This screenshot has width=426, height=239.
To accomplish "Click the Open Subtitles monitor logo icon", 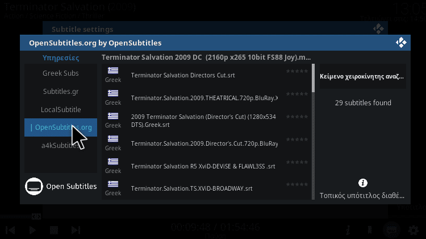I will 34,187.
